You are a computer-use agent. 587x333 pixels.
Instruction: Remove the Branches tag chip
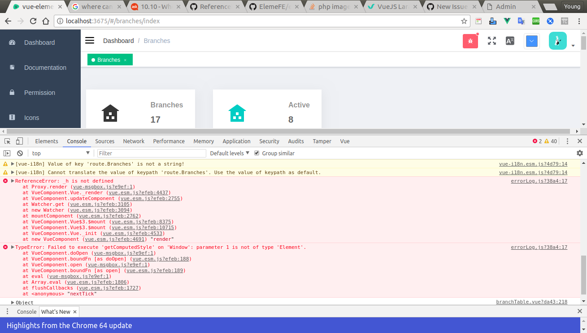(x=125, y=60)
